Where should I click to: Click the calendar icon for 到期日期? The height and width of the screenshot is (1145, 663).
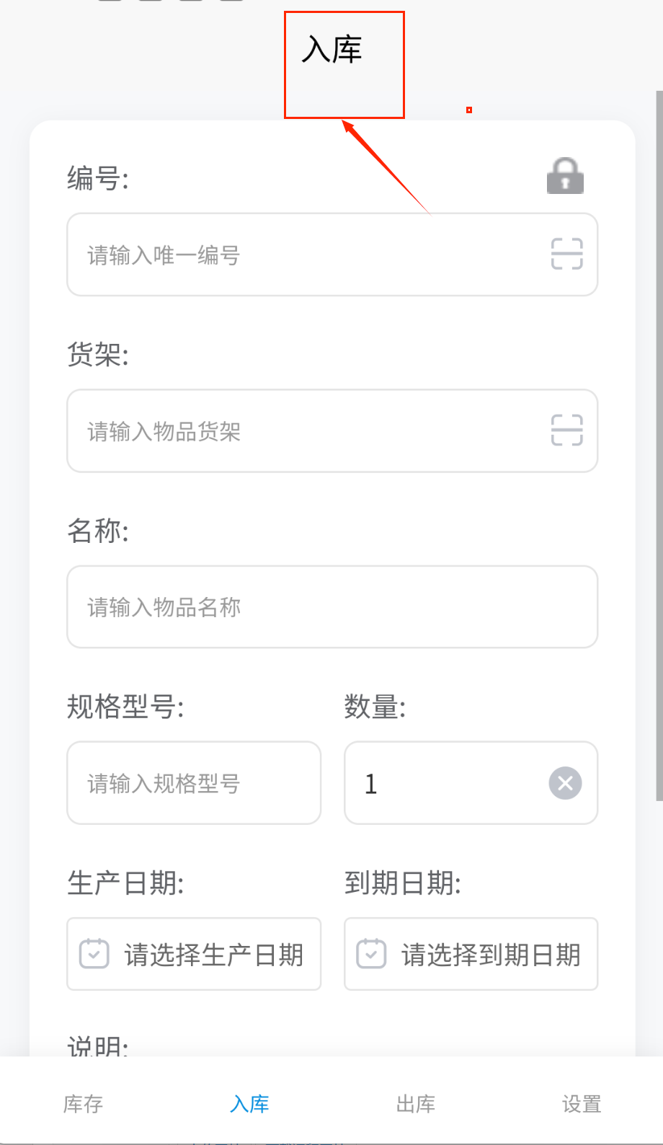[371, 954]
